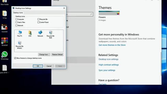
Task: Enable the User's Files checkbox
Action: click(16, 22)
